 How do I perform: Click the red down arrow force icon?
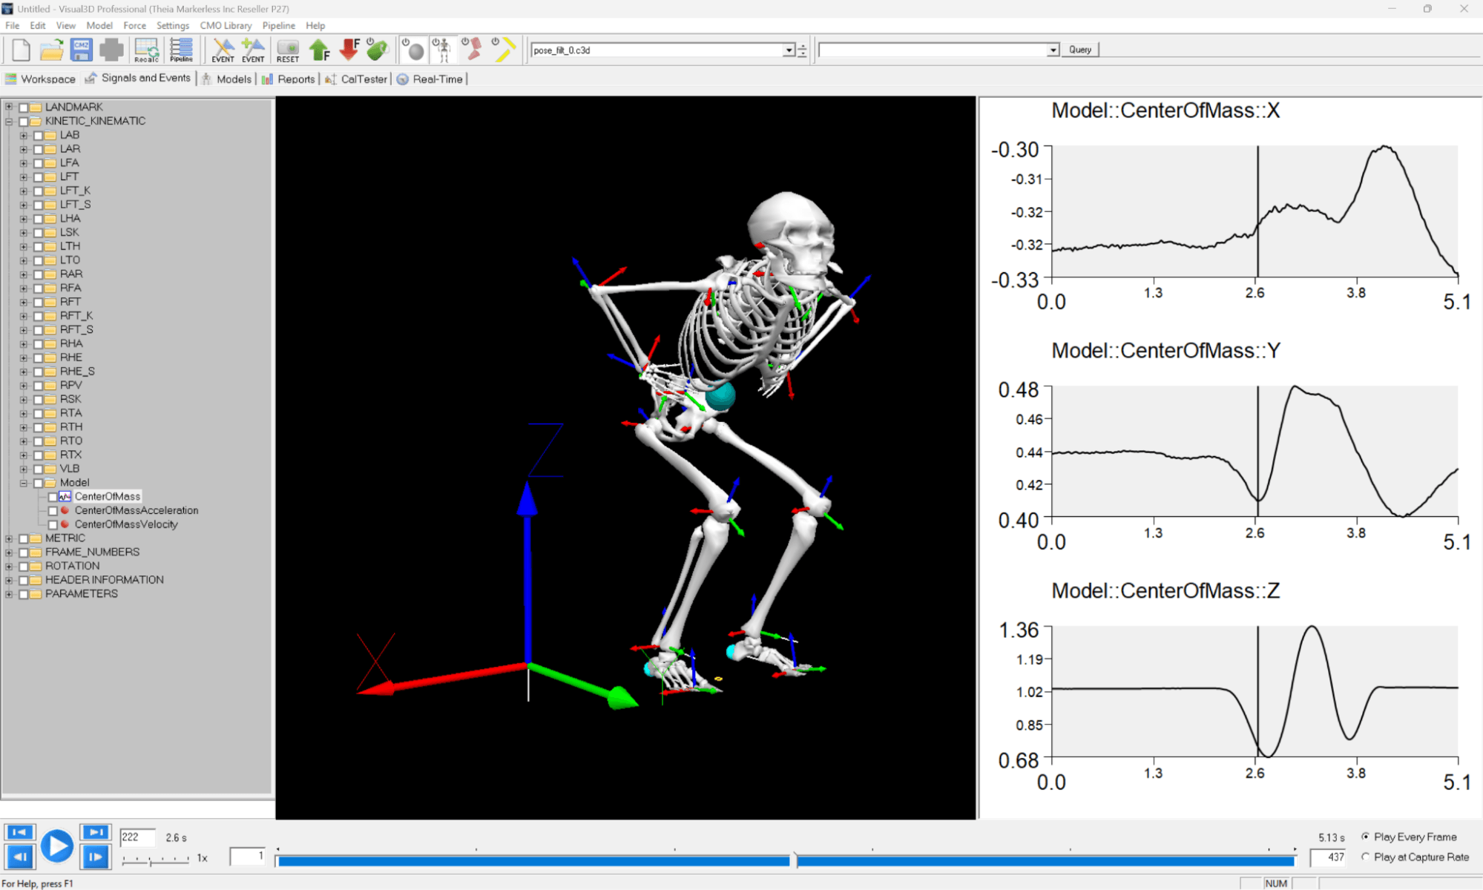[349, 50]
